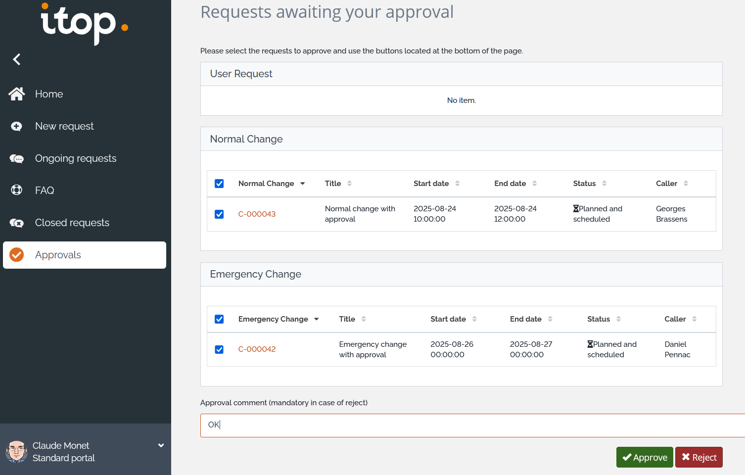The image size is (745, 475).
Task: Click Claude Monet's avatar picture
Action: tap(17, 451)
